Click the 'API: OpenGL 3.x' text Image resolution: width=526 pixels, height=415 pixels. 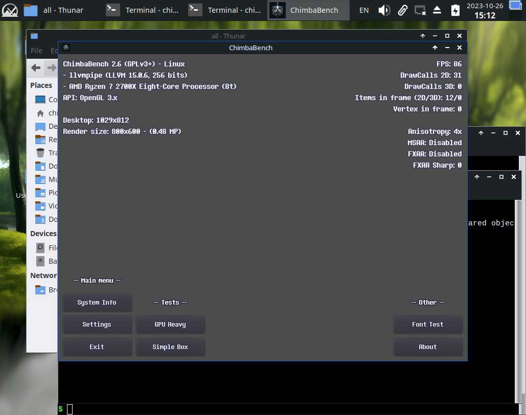tap(90, 98)
